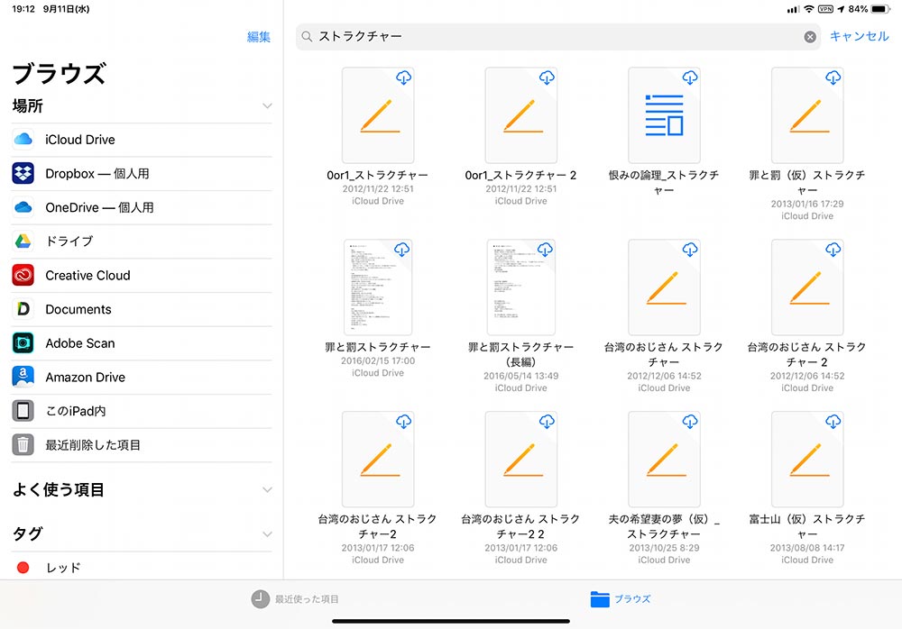Check the battery status icon

[x=880, y=9]
